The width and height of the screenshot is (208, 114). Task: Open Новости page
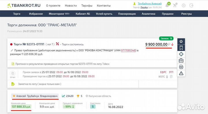pos(71,5)
